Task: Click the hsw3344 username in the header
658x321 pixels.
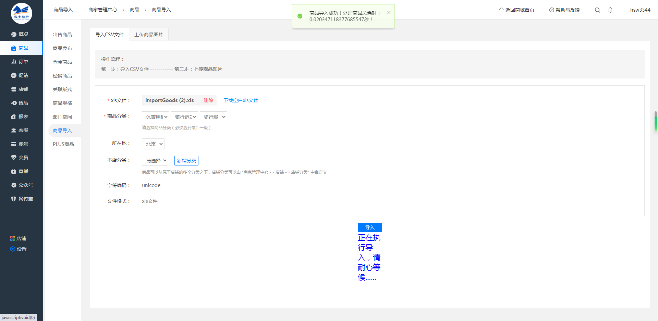Action: click(x=640, y=10)
